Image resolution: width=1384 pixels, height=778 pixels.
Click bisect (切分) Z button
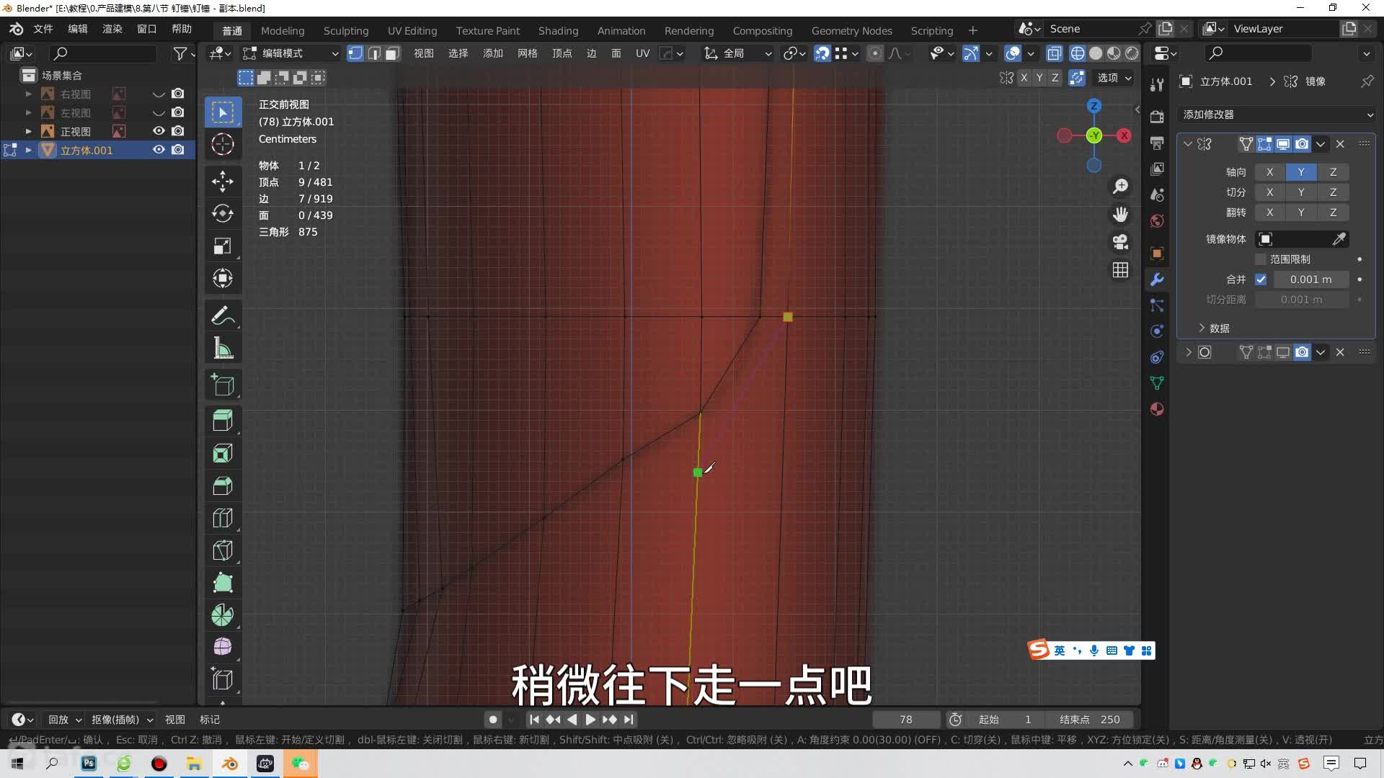click(1333, 192)
